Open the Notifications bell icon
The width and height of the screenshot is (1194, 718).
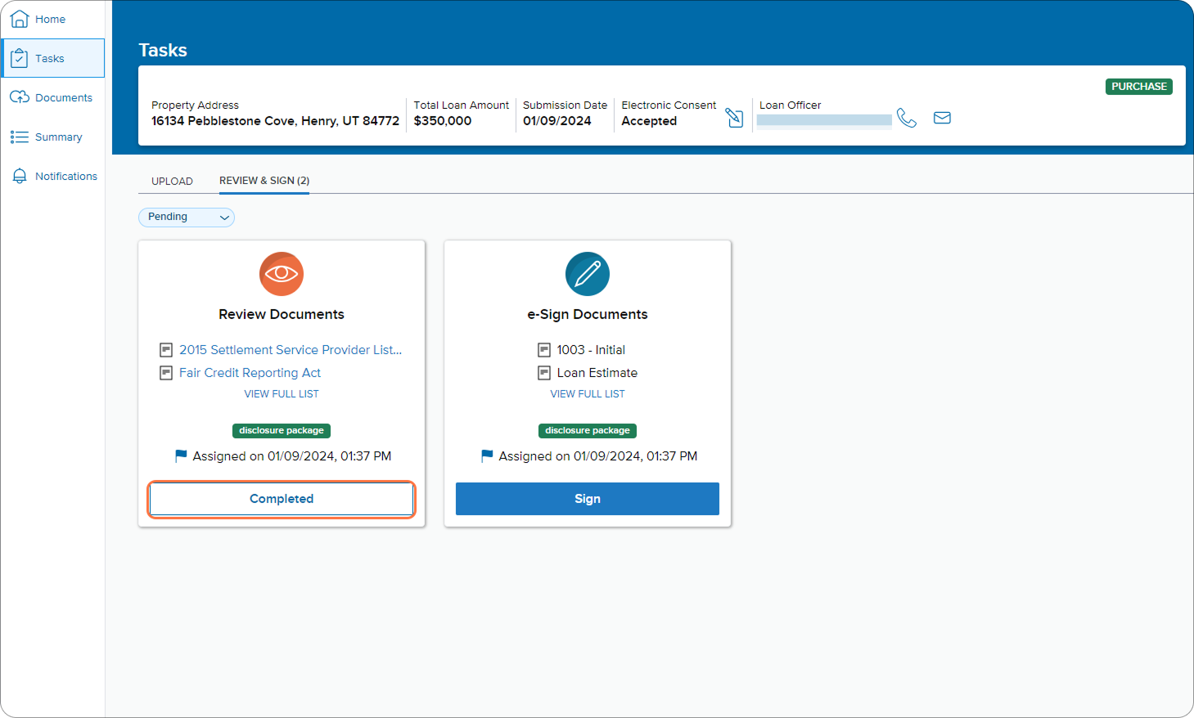click(x=20, y=176)
